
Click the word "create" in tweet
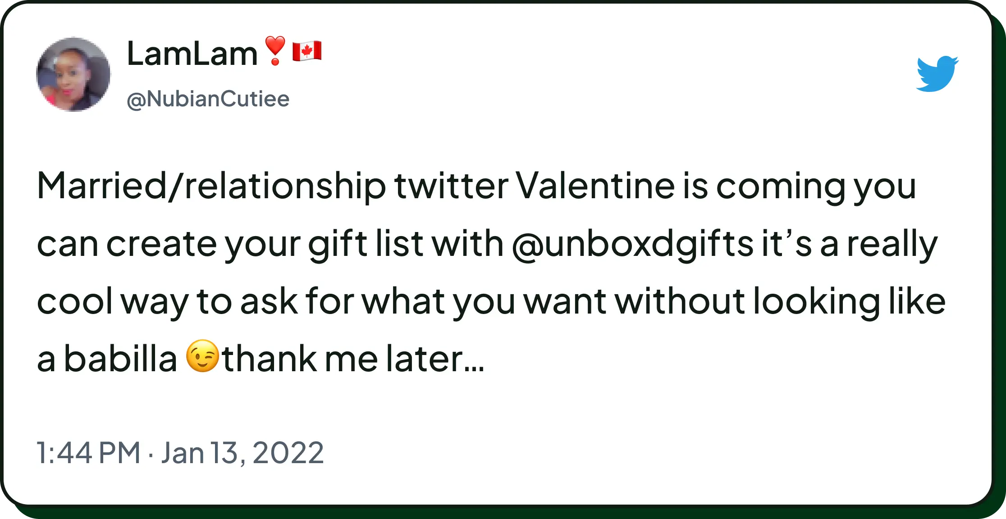(x=161, y=244)
